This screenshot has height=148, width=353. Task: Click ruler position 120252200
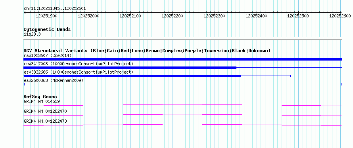(x=173, y=16)
